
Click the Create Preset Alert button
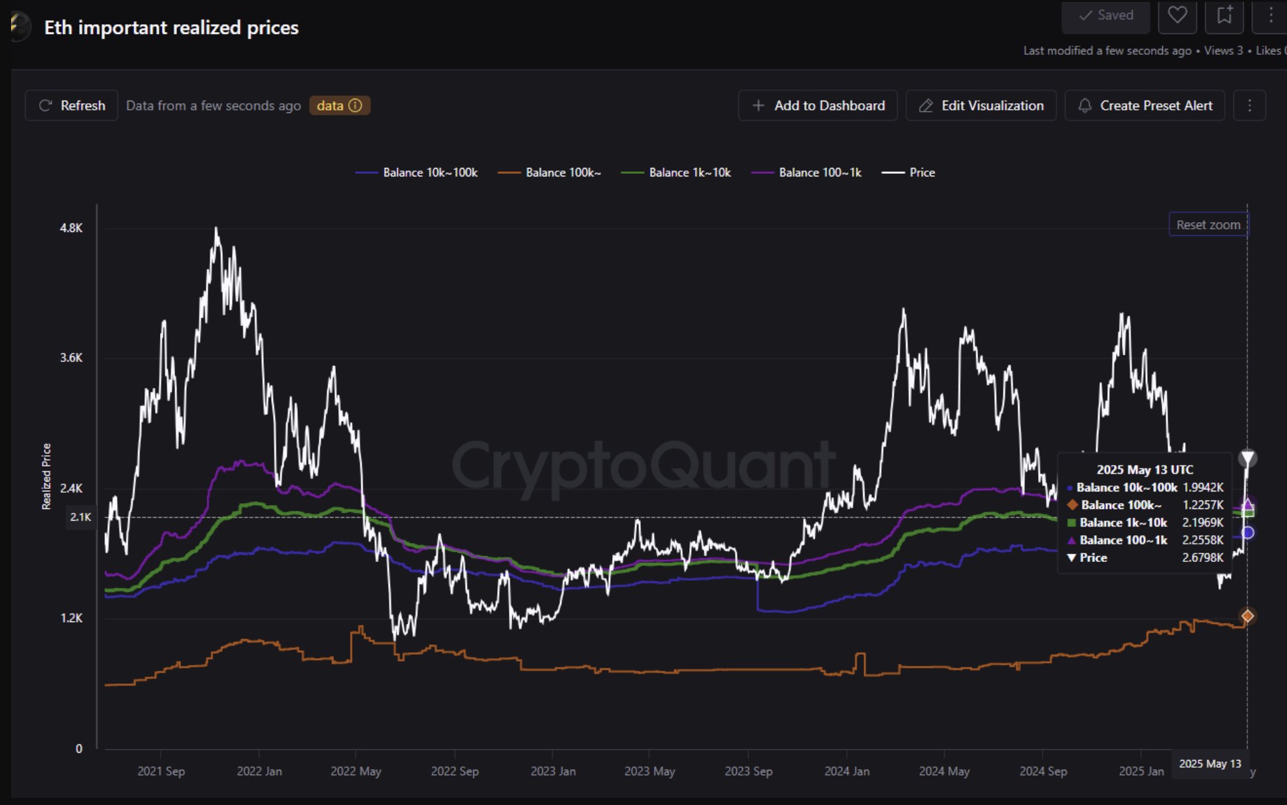point(1145,105)
